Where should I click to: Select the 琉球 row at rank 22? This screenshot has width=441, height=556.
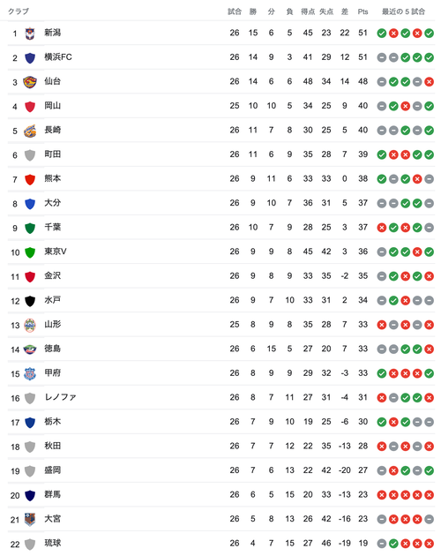coord(221,544)
